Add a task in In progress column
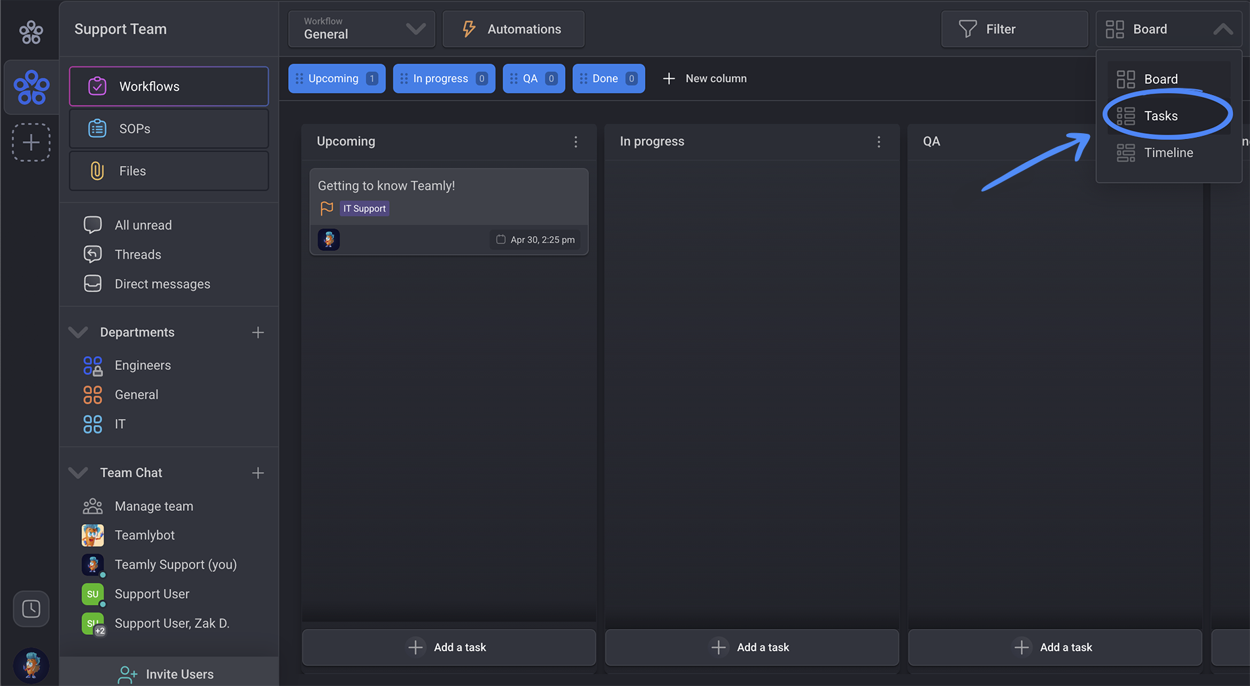 pos(752,647)
